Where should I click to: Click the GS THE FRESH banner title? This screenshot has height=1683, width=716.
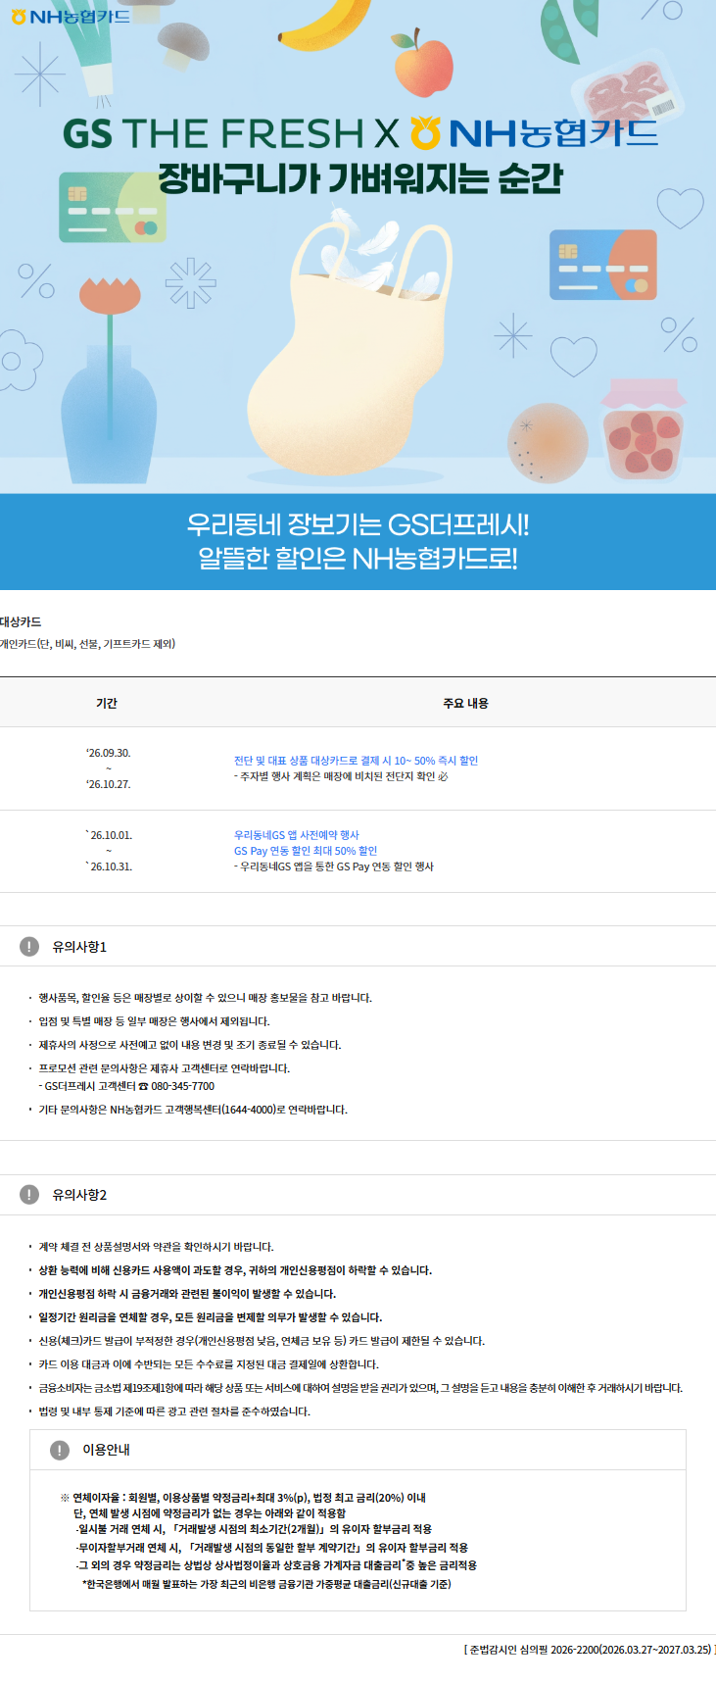pyautogui.click(x=360, y=133)
